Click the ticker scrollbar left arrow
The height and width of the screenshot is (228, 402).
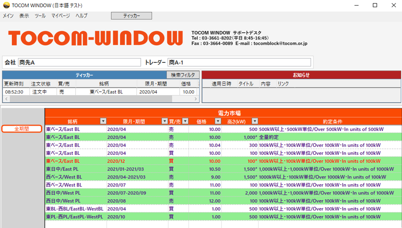6,99
